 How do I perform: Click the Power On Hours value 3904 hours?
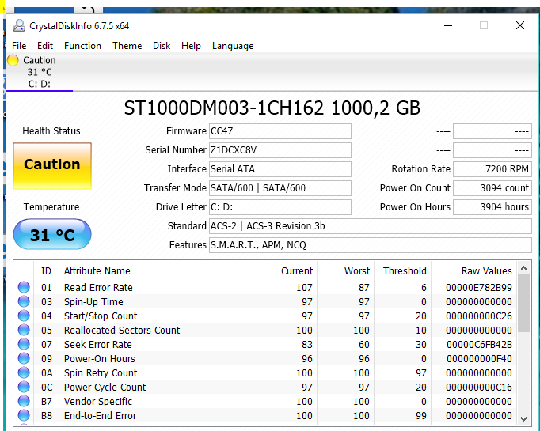point(492,206)
